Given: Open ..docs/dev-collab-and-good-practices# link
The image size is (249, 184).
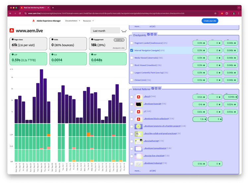Looking at the screenshot, I should 160,134.
